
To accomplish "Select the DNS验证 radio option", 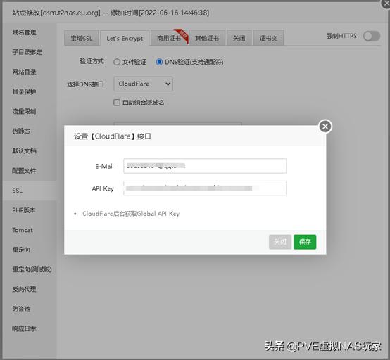I will coord(159,62).
